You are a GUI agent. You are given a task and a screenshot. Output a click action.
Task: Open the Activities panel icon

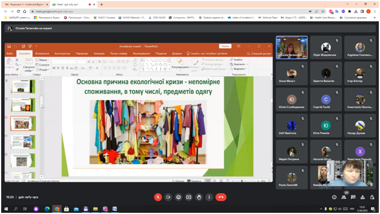[362, 197]
